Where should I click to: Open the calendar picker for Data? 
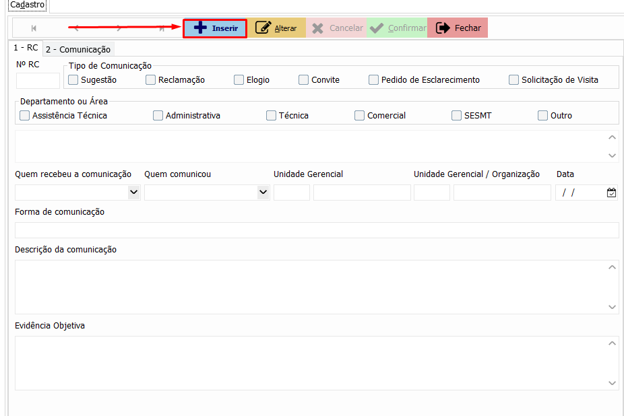tap(611, 193)
